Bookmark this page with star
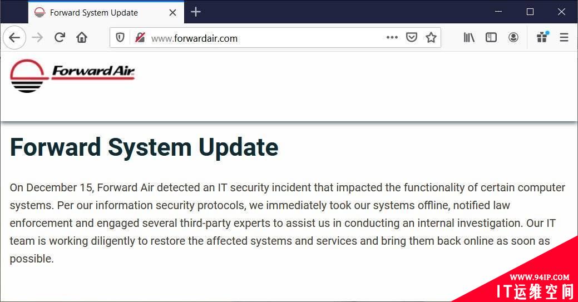The image size is (578, 302). pos(431,38)
